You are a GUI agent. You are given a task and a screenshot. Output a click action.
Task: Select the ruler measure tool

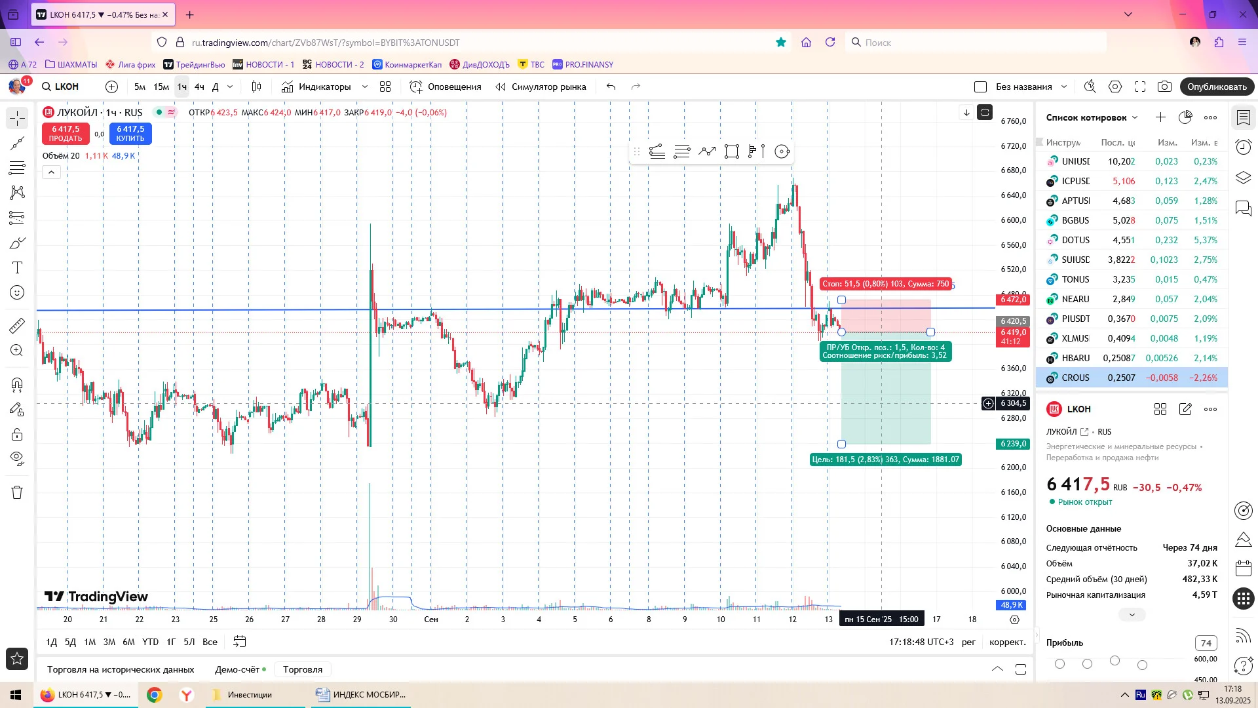(x=17, y=325)
